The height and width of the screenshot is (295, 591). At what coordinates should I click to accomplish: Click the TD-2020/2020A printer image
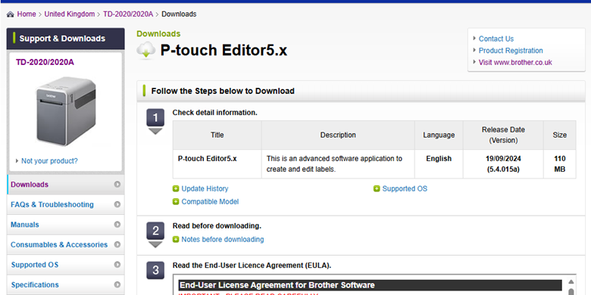point(66,111)
